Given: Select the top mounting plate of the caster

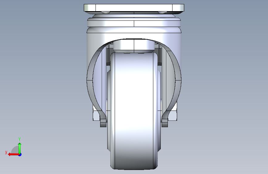Looking at the screenshot, I should [134, 8].
